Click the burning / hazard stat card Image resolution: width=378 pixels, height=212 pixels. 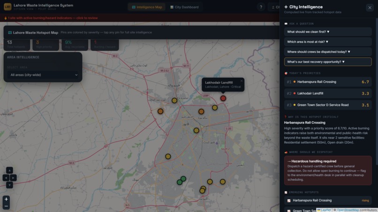pyautogui.click(x=105, y=44)
